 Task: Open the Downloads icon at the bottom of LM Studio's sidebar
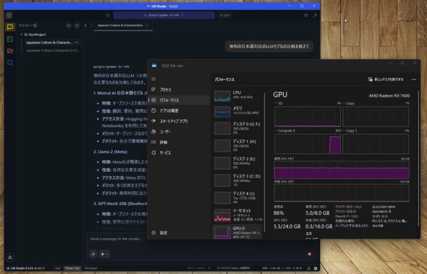tap(10, 257)
